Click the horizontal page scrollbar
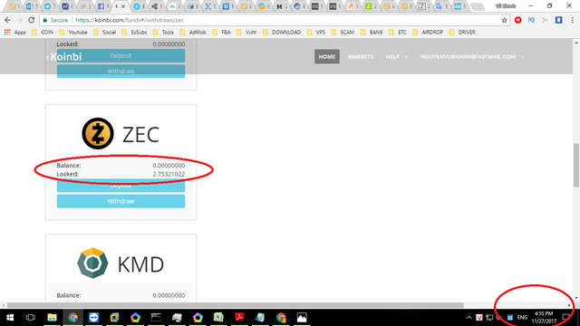The image size is (580, 326). tap(236, 305)
